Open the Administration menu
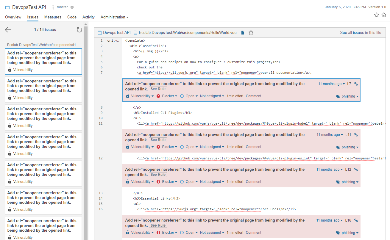390x240 pixels. click(x=114, y=17)
